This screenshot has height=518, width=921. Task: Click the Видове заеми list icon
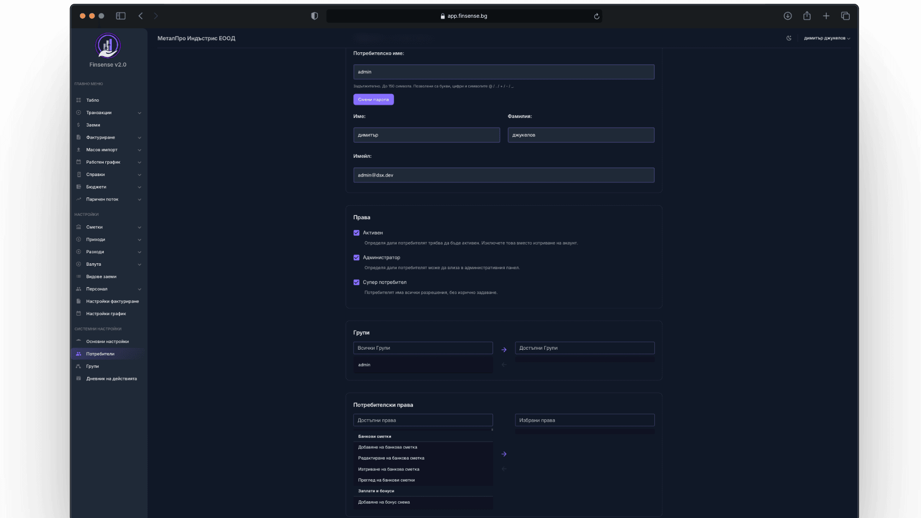coord(79,277)
